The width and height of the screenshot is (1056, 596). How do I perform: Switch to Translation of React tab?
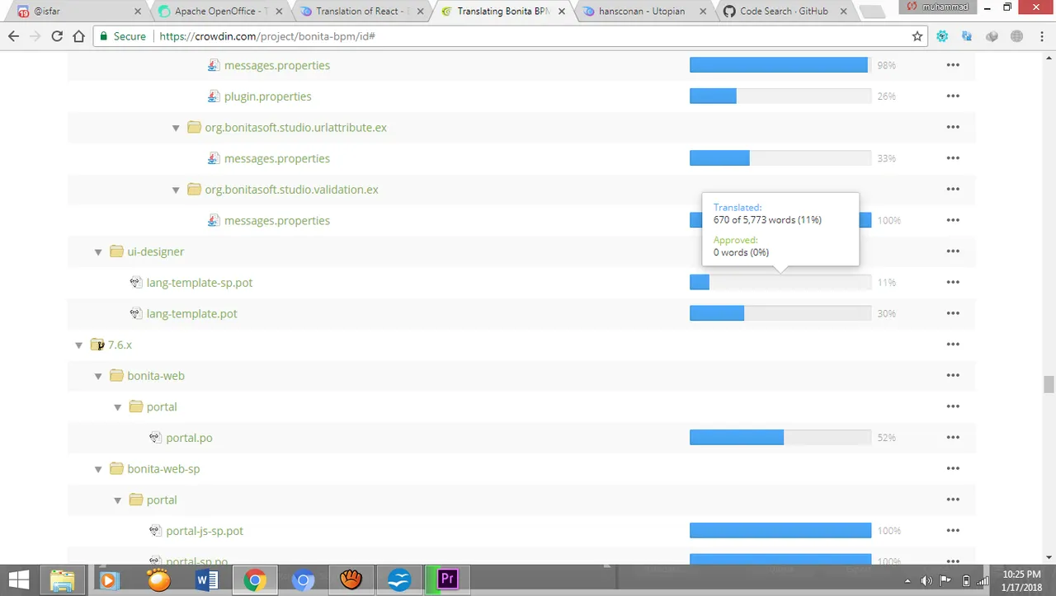361,12
